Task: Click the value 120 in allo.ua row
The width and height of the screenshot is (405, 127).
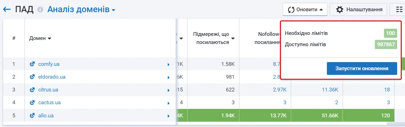Action: point(386,115)
